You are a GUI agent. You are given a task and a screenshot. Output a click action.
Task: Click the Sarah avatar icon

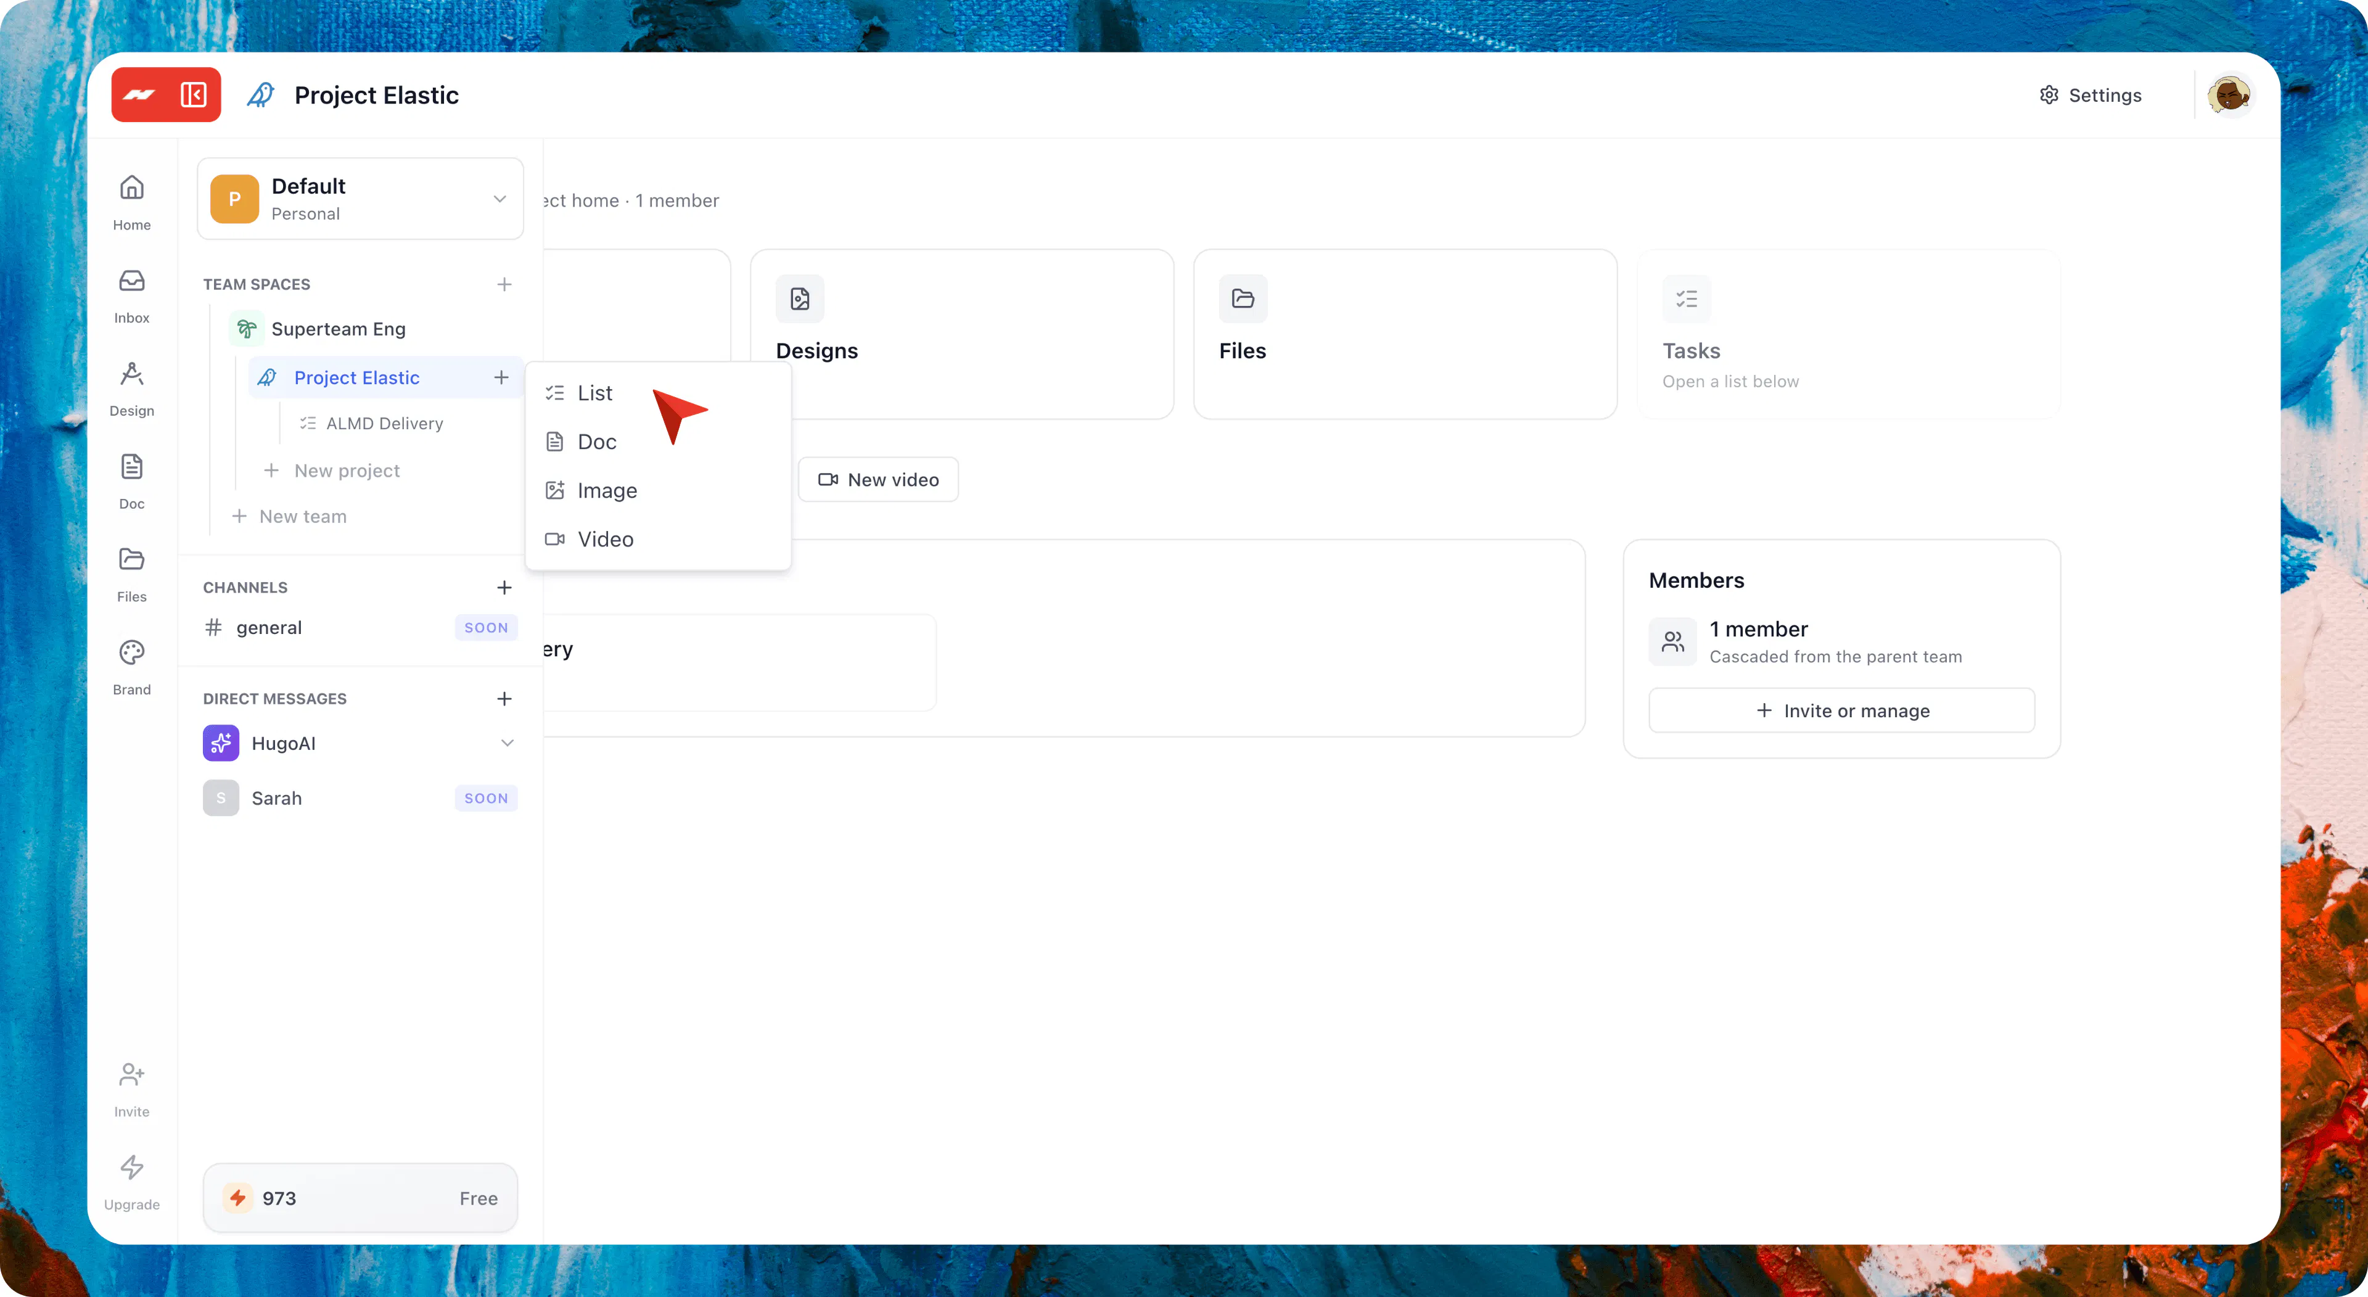221,798
